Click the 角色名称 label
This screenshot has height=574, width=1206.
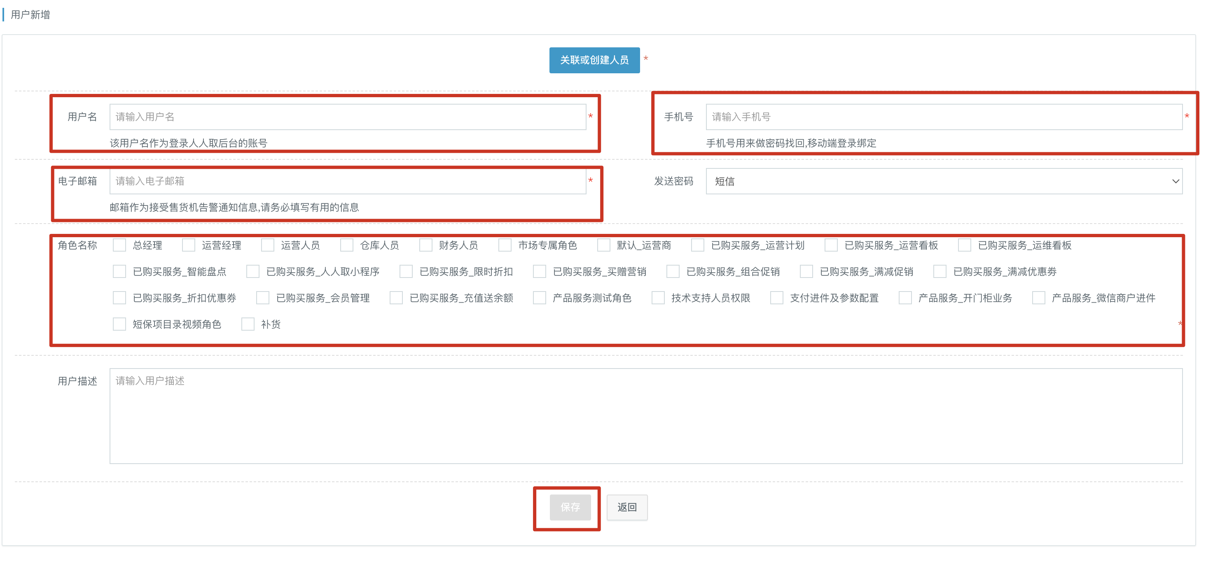tap(77, 245)
